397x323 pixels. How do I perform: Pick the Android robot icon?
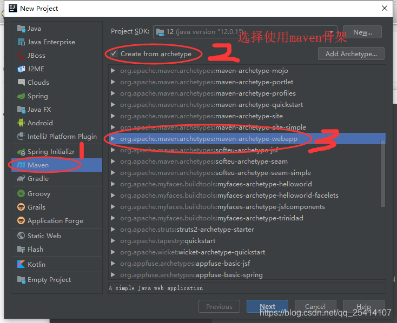click(x=21, y=123)
